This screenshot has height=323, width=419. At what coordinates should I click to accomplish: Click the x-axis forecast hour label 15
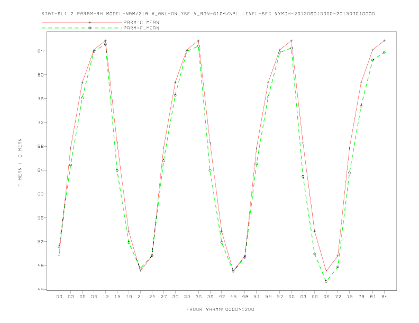coord(117,297)
